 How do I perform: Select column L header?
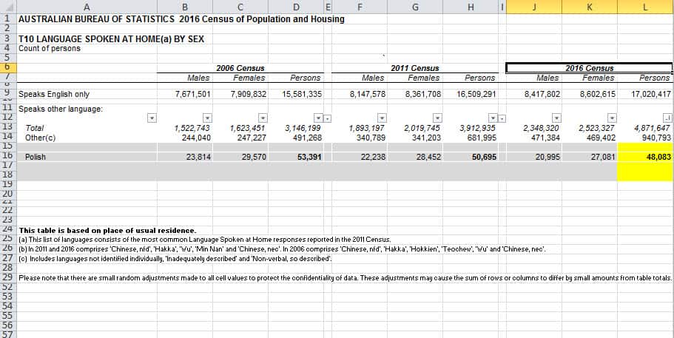[646, 7]
